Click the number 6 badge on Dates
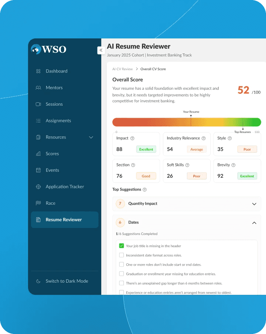The width and height of the screenshot is (266, 334). 120,222
